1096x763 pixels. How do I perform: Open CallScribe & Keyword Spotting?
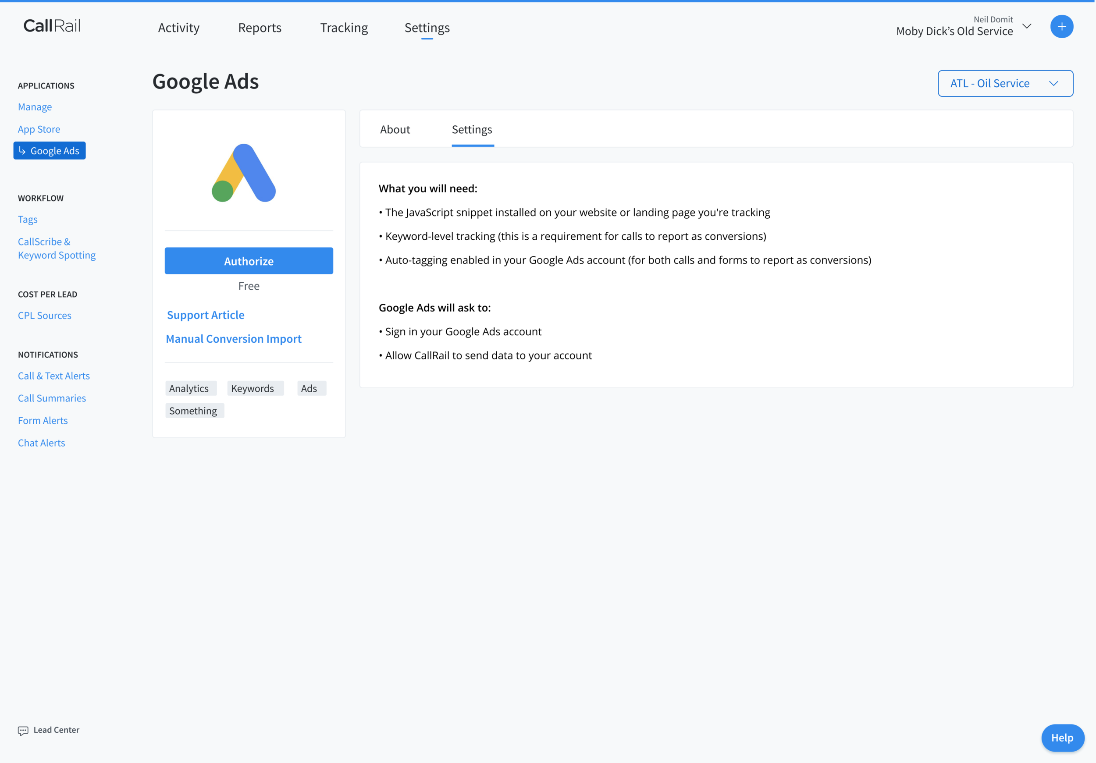point(57,248)
